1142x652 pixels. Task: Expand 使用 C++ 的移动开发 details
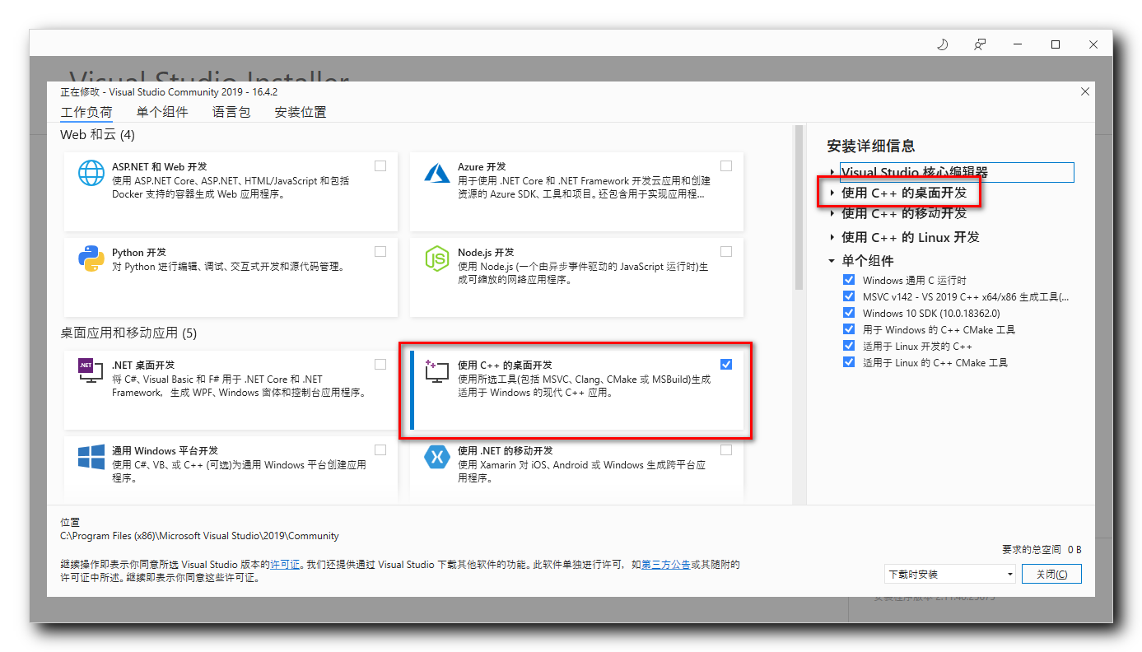[x=832, y=213]
